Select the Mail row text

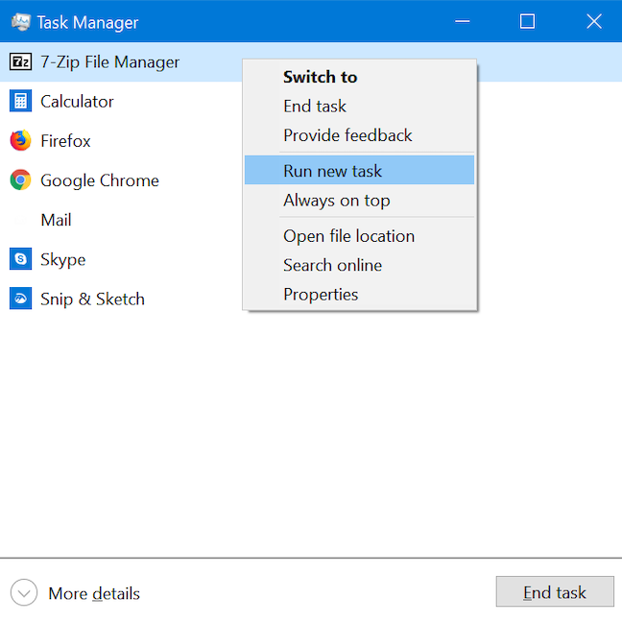[x=56, y=220]
